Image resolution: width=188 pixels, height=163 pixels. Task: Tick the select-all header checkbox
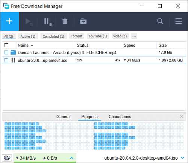[x=6, y=45]
